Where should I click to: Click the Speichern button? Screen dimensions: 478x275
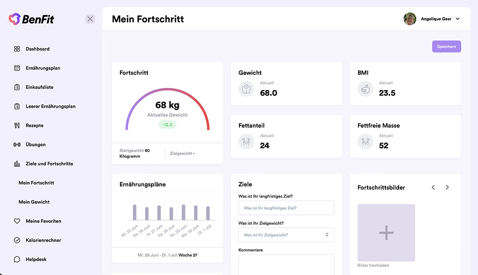coord(446,46)
